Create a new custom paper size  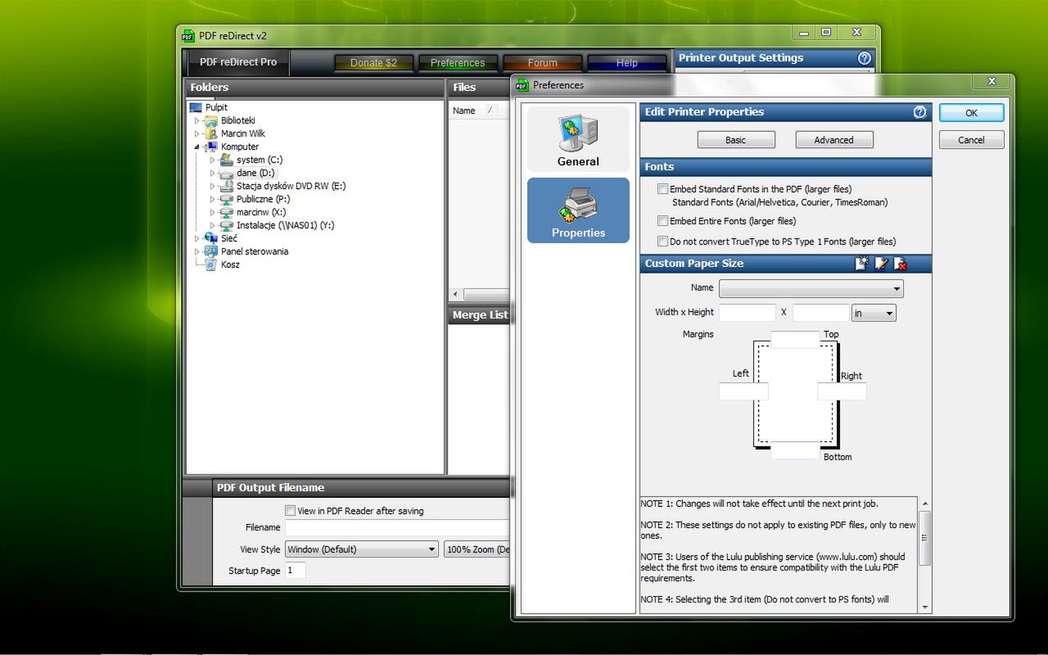[x=861, y=264]
